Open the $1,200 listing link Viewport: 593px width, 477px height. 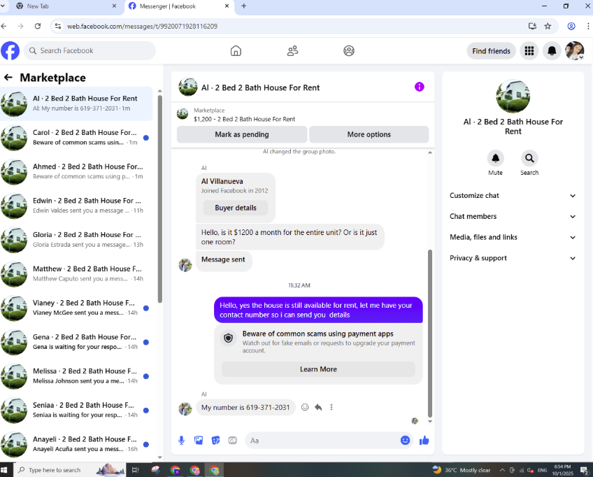(x=244, y=119)
